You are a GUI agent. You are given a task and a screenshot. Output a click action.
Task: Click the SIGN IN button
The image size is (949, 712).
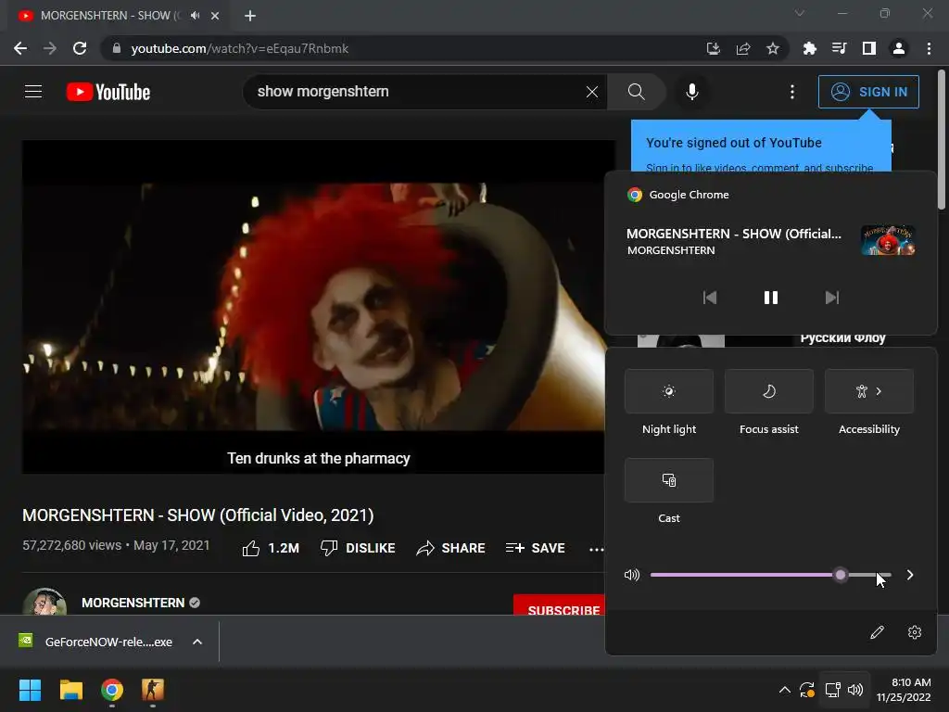(868, 92)
